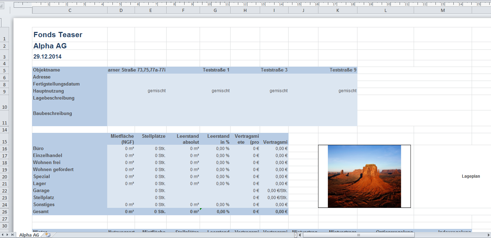
Task: Click the 'Gesamt' total row label
Action: pos(70,212)
